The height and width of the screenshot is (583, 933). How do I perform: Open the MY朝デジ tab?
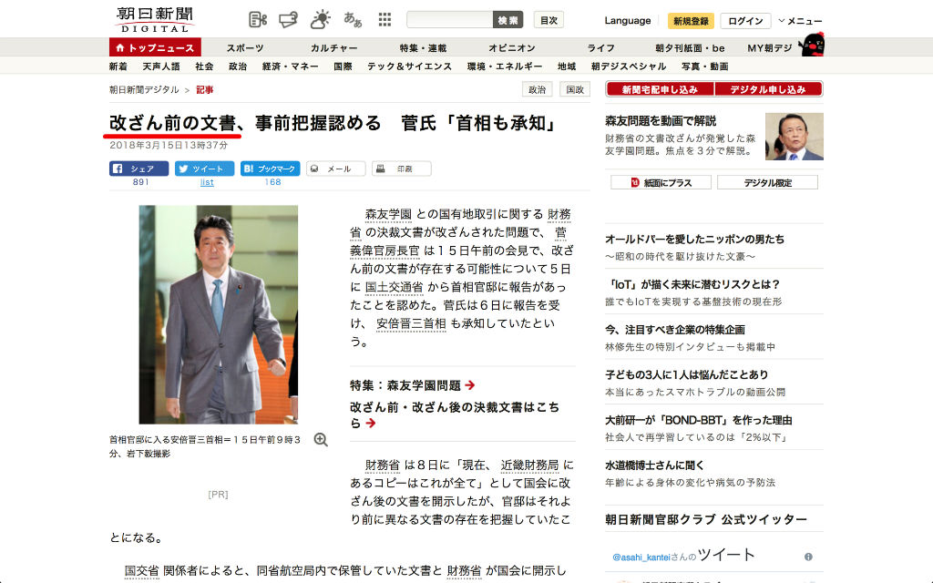(769, 47)
